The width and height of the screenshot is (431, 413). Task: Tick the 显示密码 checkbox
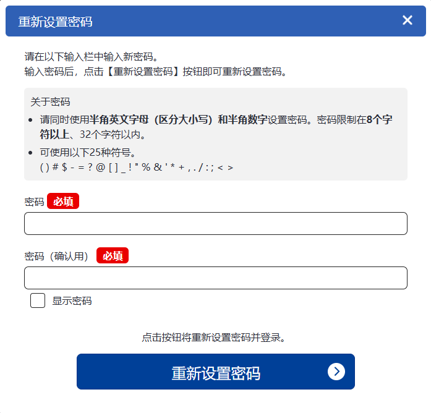tap(38, 301)
